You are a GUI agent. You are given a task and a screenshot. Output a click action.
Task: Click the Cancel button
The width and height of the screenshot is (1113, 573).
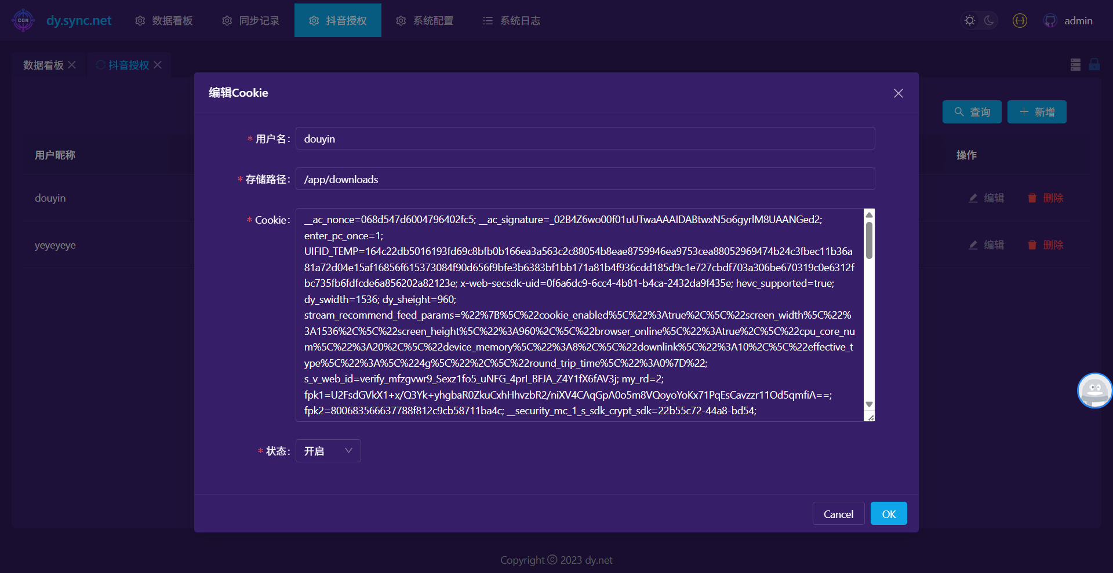point(838,514)
